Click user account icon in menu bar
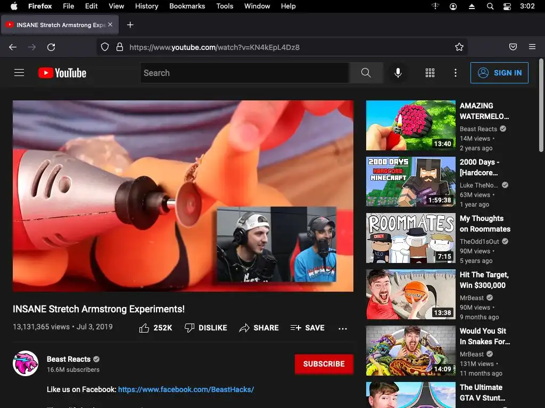This screenshot has width=545, height=408. click(453, 6)
